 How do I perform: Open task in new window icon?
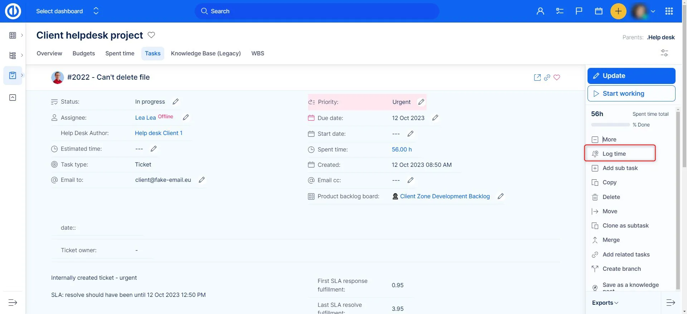537,78
